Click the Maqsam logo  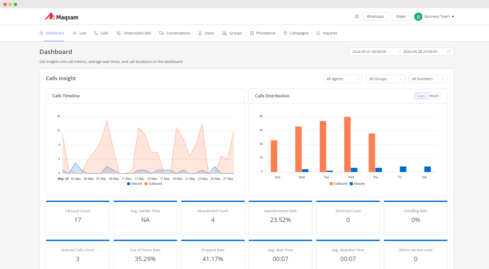[61, 17]
